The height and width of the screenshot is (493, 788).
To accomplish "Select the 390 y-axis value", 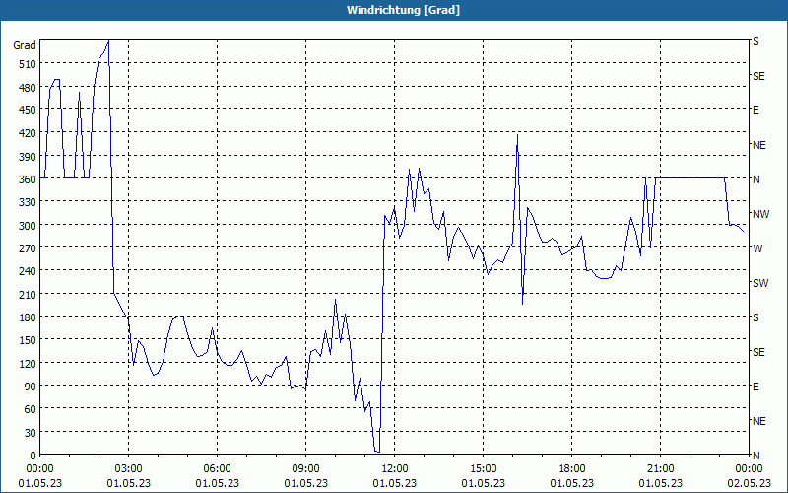I will (28, 157).
